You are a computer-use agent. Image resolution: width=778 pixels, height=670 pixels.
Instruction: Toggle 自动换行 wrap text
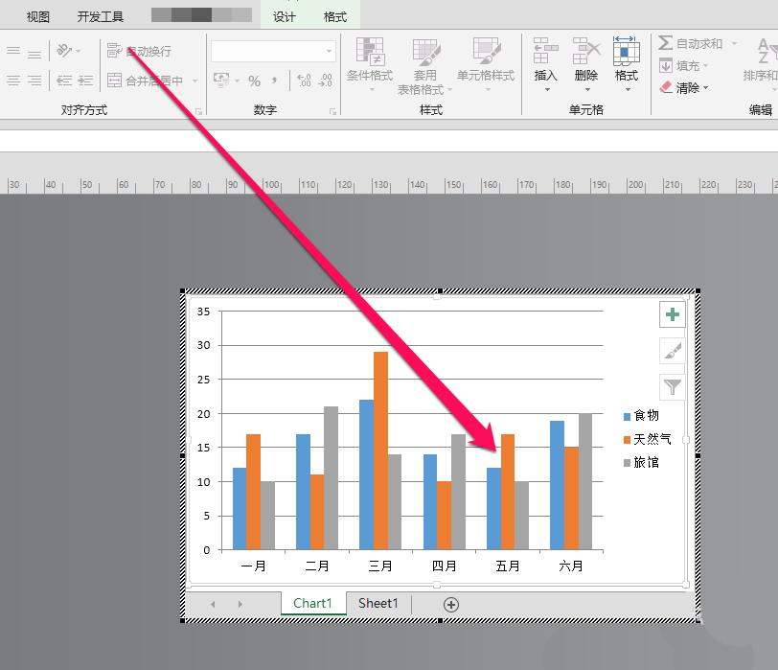140,51
